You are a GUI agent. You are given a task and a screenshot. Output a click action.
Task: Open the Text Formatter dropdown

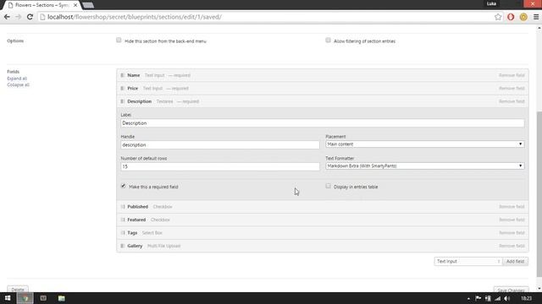coord(425,166)
